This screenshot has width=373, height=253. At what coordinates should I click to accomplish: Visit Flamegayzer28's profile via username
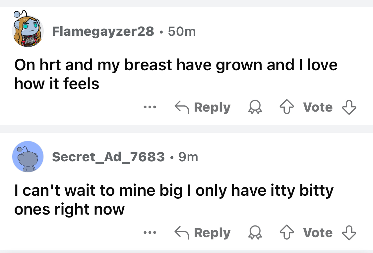click(103, 31)
